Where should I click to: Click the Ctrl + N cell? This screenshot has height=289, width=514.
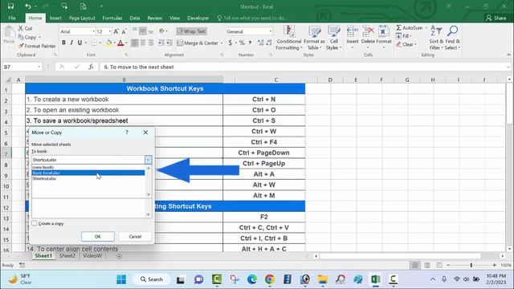264,100
